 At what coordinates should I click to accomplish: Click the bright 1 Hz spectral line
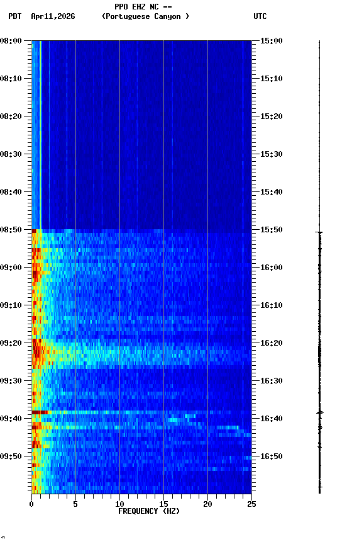40,135
